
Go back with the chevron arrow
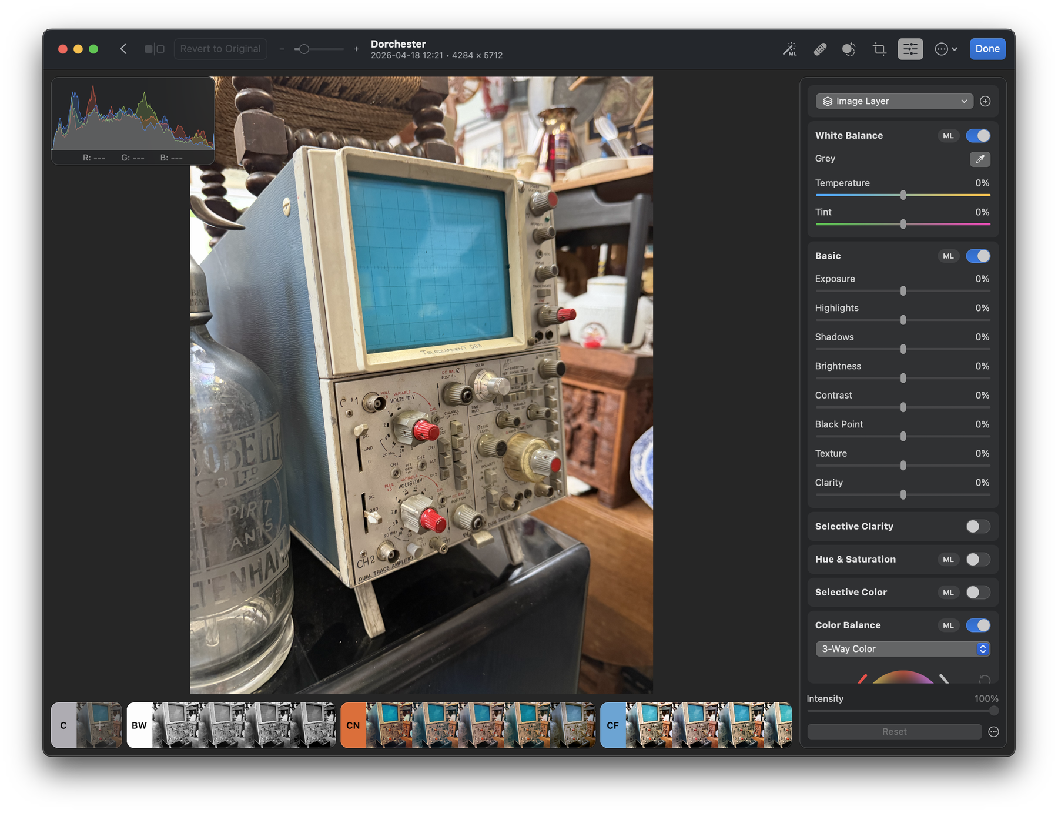tap(123, 49)
